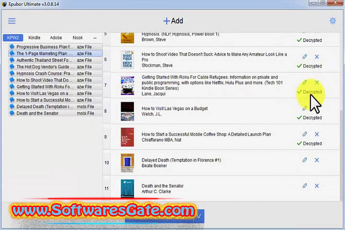Edit metadata for Mobile Coffee Shop book

tap(305, 134)
